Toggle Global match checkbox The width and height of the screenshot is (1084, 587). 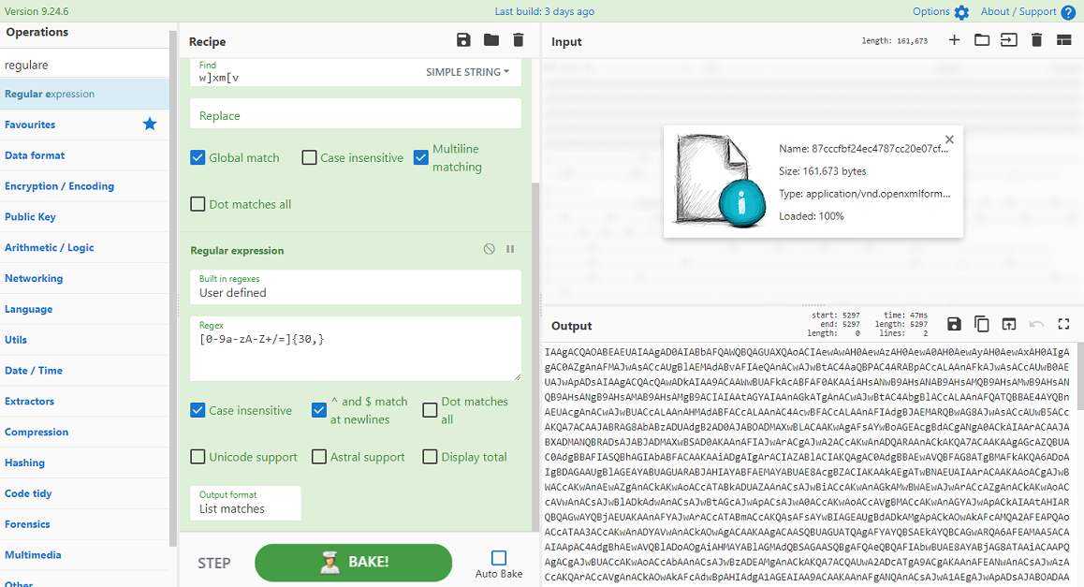[x=198, y=157]
